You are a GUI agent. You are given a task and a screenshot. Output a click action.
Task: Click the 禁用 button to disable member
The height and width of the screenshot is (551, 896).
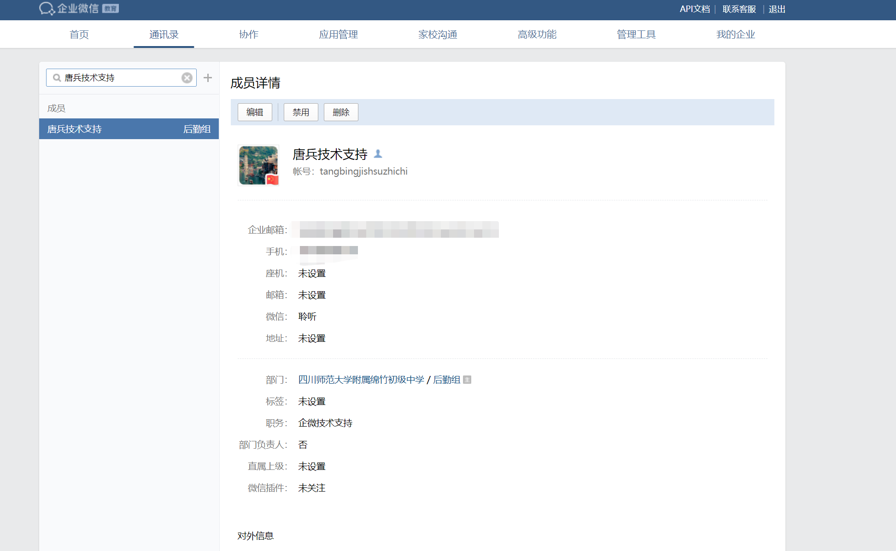pyautogui.click(x=300, y=112)
